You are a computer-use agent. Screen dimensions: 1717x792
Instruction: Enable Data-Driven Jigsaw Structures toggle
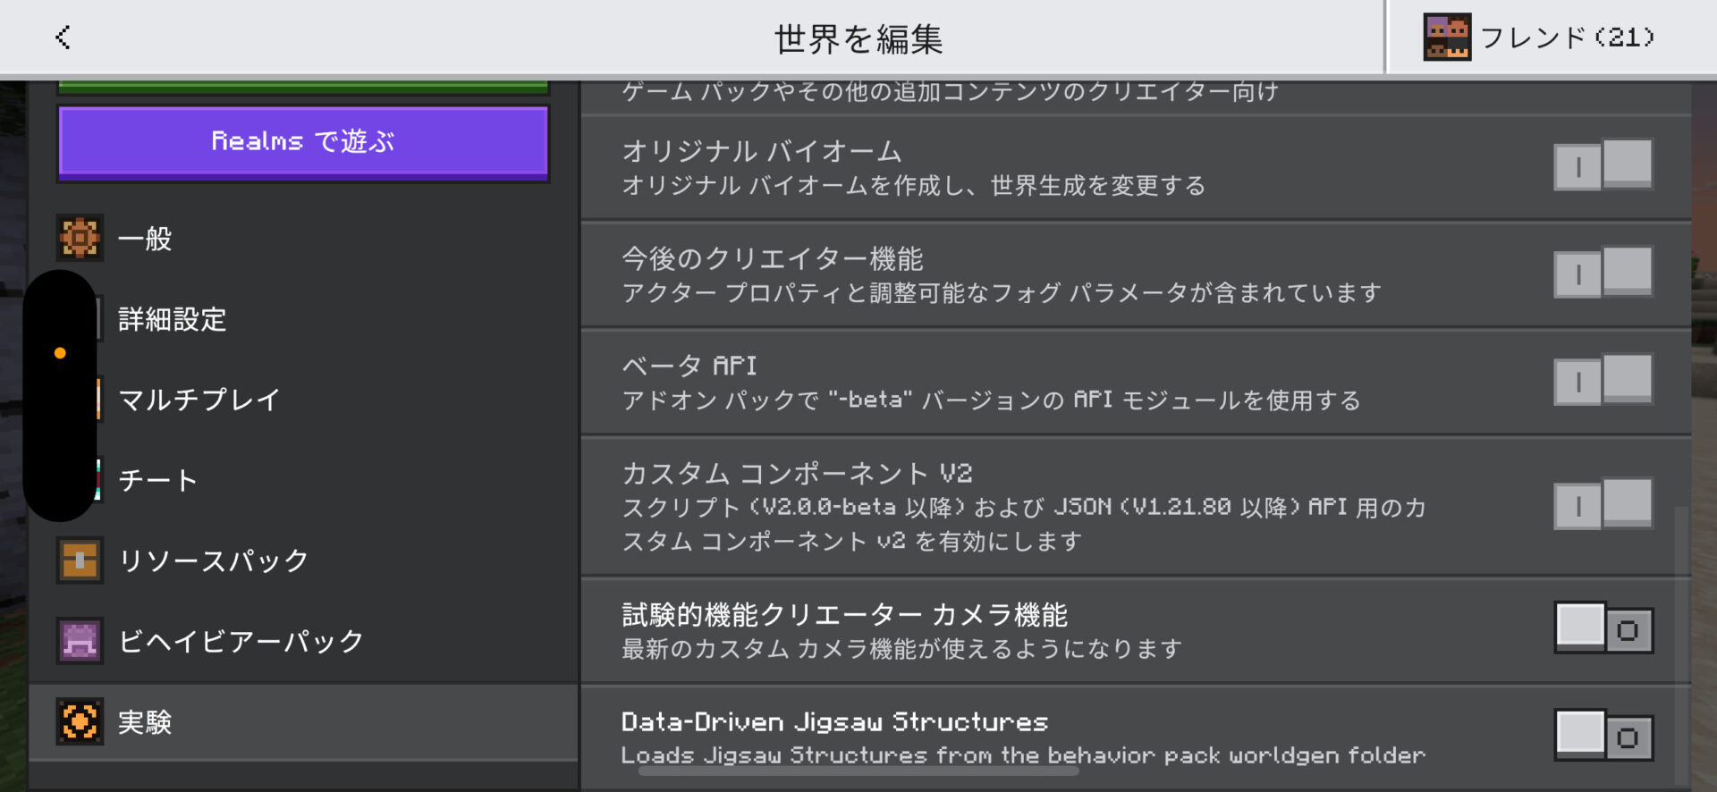(x=1603, y=736)
